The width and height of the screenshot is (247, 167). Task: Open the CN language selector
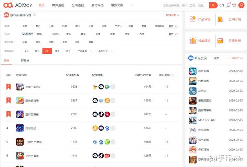pos(222,5)
